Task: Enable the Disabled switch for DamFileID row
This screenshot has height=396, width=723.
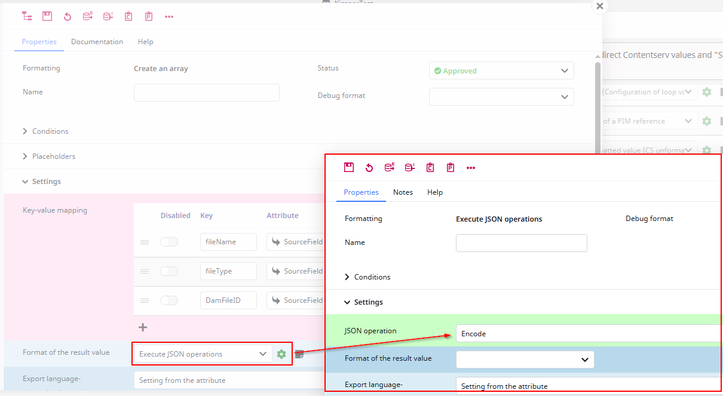Action: (x=169, y=300)
